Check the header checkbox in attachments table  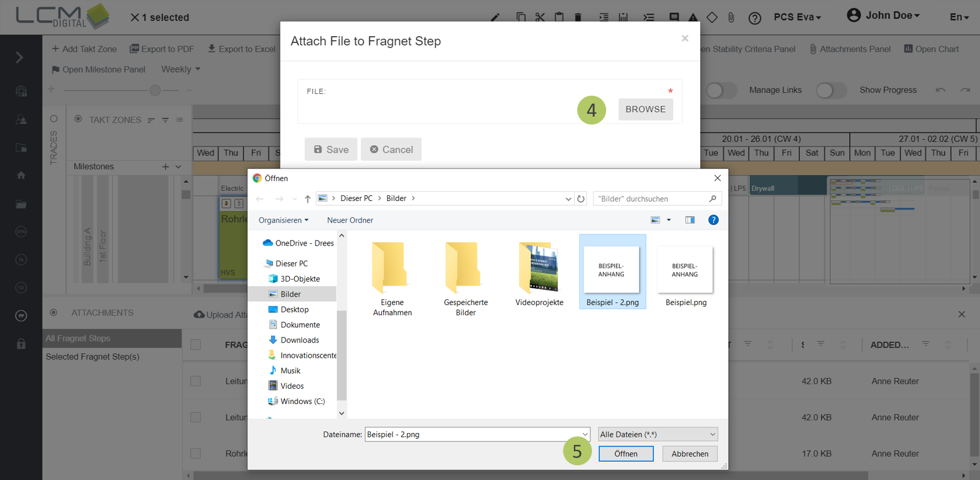coord(195,345)
